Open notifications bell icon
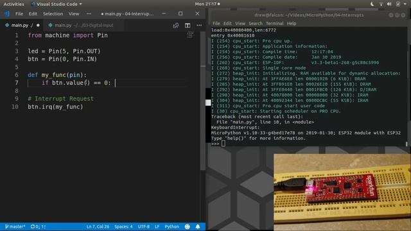Viewport: 411px width, 231px height. [x=198, y=227]
